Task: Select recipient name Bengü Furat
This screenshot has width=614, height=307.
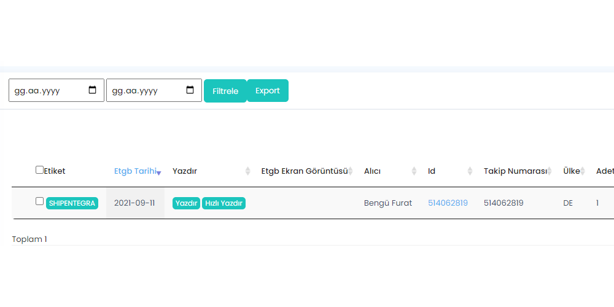Action: [x=388, y=203]
